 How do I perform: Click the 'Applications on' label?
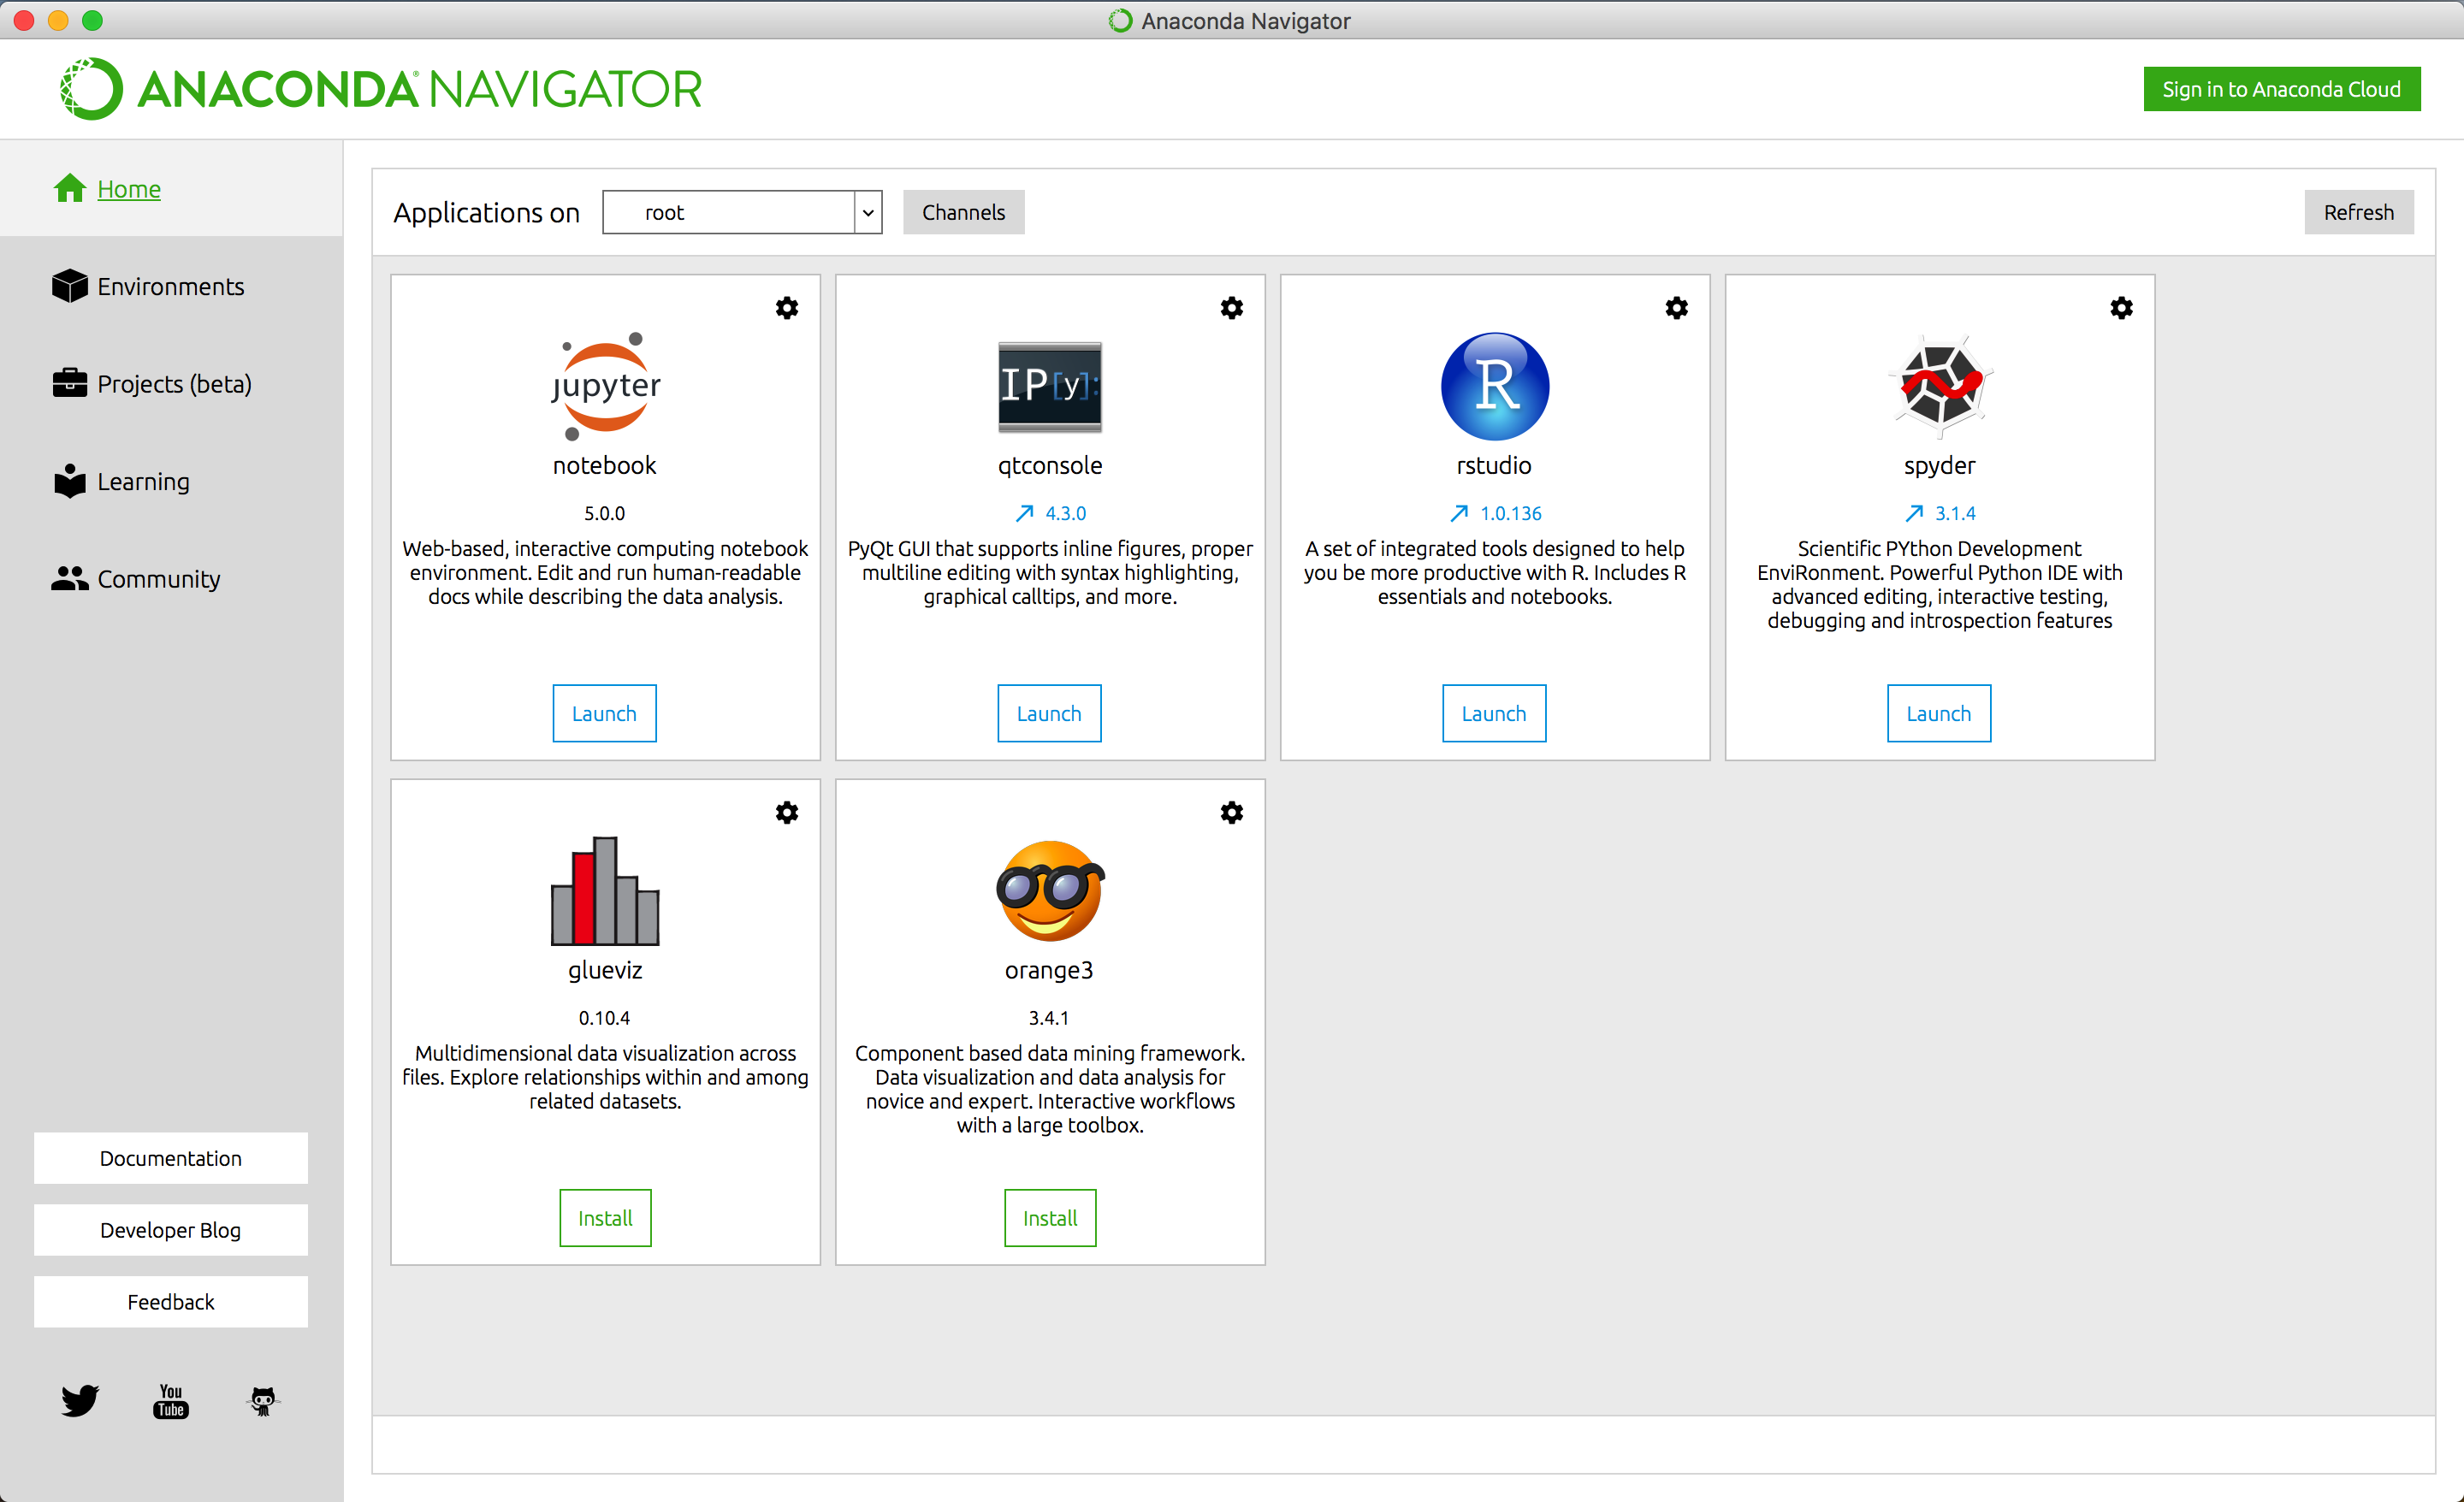coord(487,213)
